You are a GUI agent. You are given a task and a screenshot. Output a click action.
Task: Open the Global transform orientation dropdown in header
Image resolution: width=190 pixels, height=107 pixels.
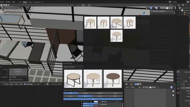(x=72, y=5)
